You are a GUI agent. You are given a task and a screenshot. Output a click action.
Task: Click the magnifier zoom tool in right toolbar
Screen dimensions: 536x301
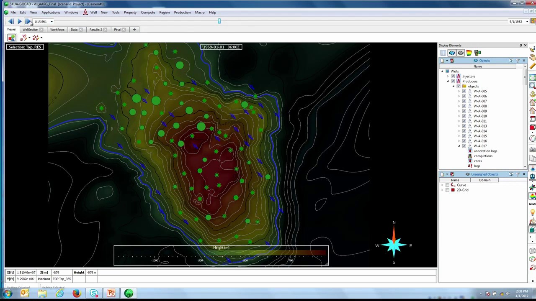click(532, 86)
